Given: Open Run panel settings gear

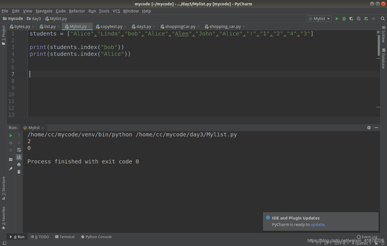Looking at the screenshot, I should coord(369,128).
